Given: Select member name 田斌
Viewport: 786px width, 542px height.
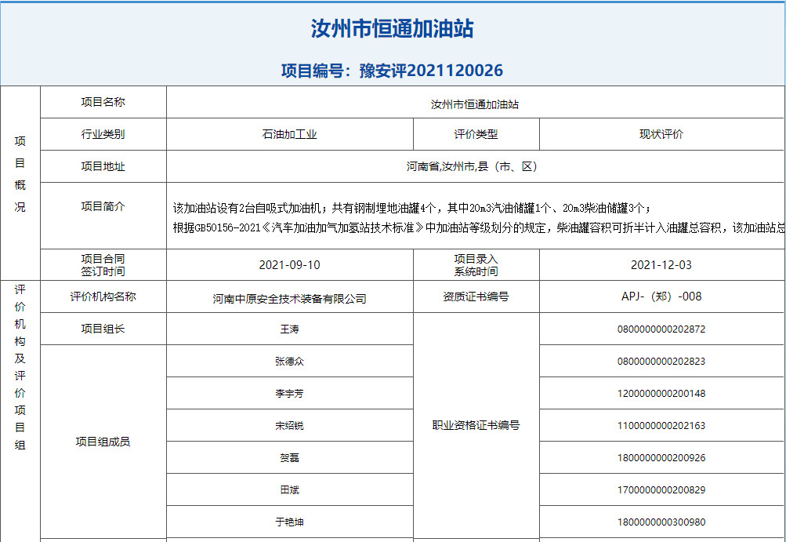Looking at the screenshot, I should point(290,489).
